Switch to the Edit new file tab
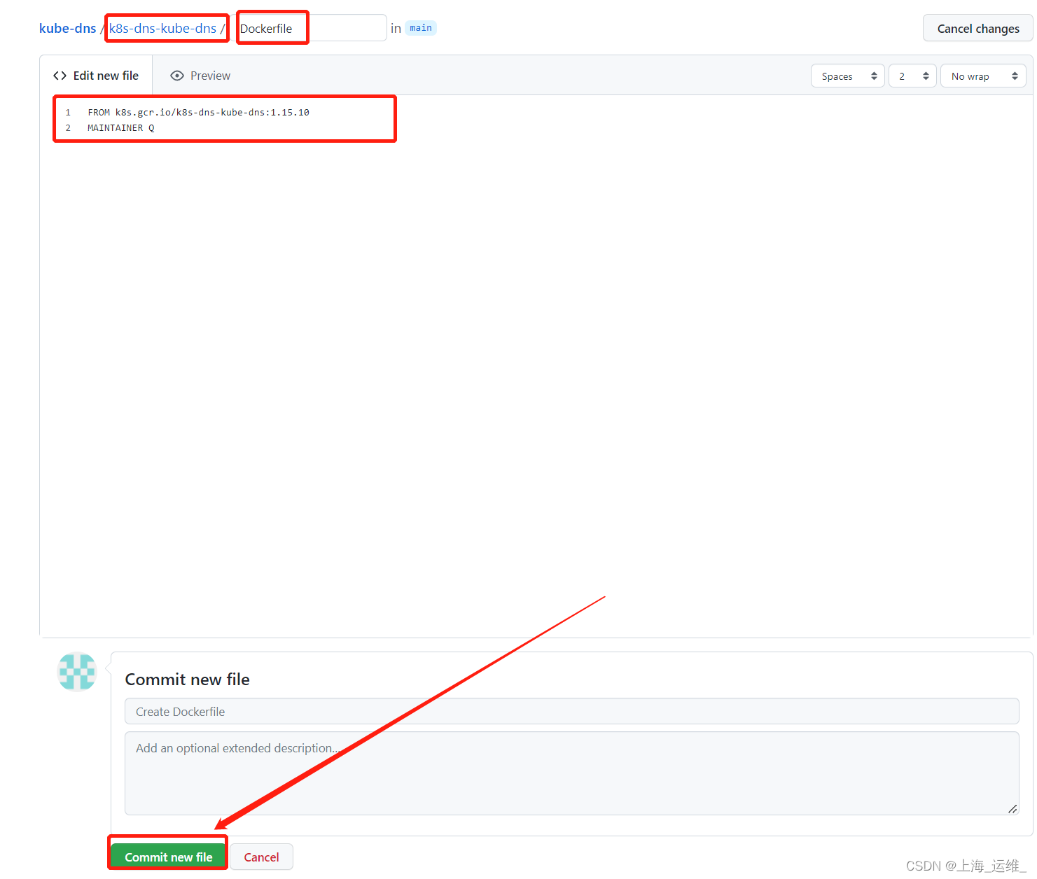 pyautogui.click(x=96, y=76)
